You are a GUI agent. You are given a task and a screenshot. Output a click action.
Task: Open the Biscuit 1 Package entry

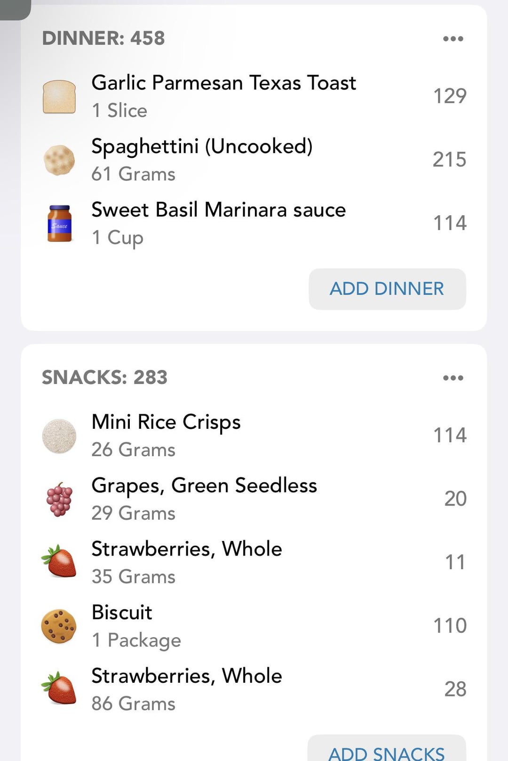point(254,626)
